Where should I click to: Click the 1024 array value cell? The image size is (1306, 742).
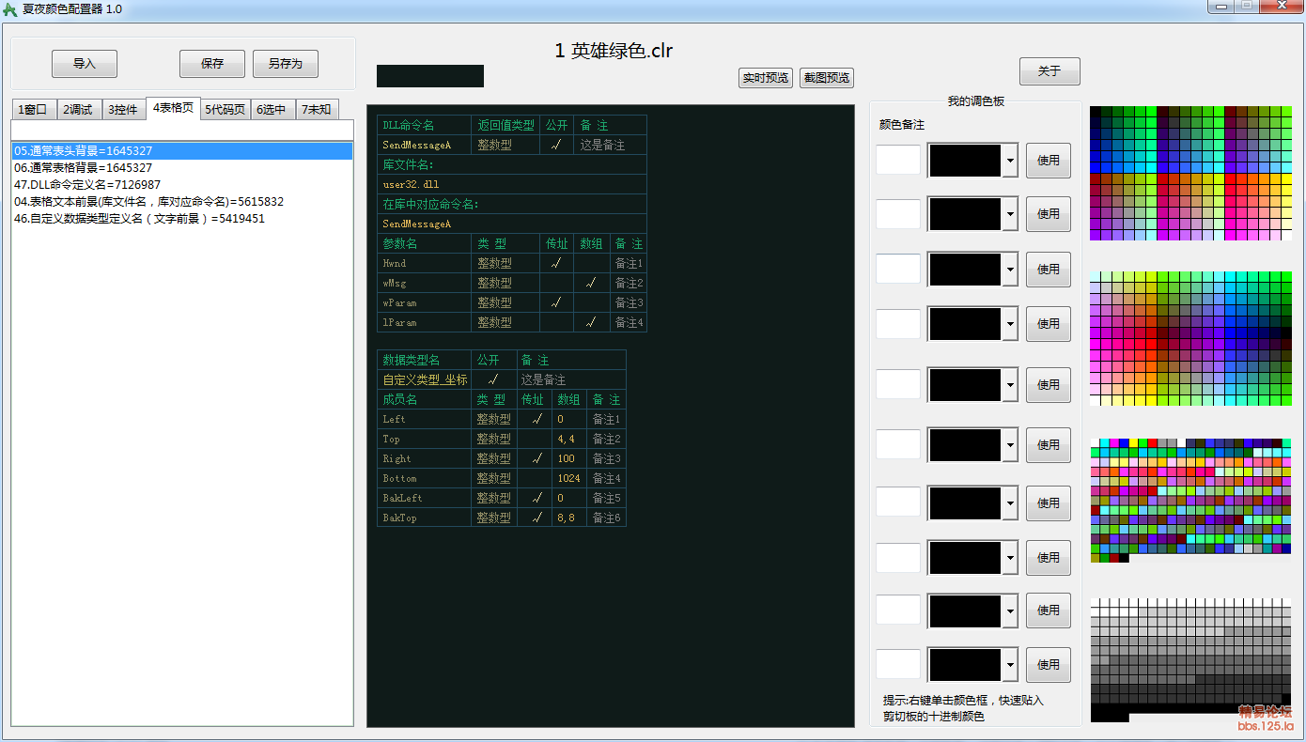click(569, 478)
